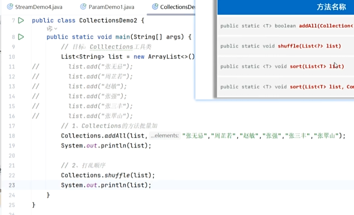Viewport: 354px width, 215px height.
Task: Click the addAll method row in slide table
Action: (286, 26)
